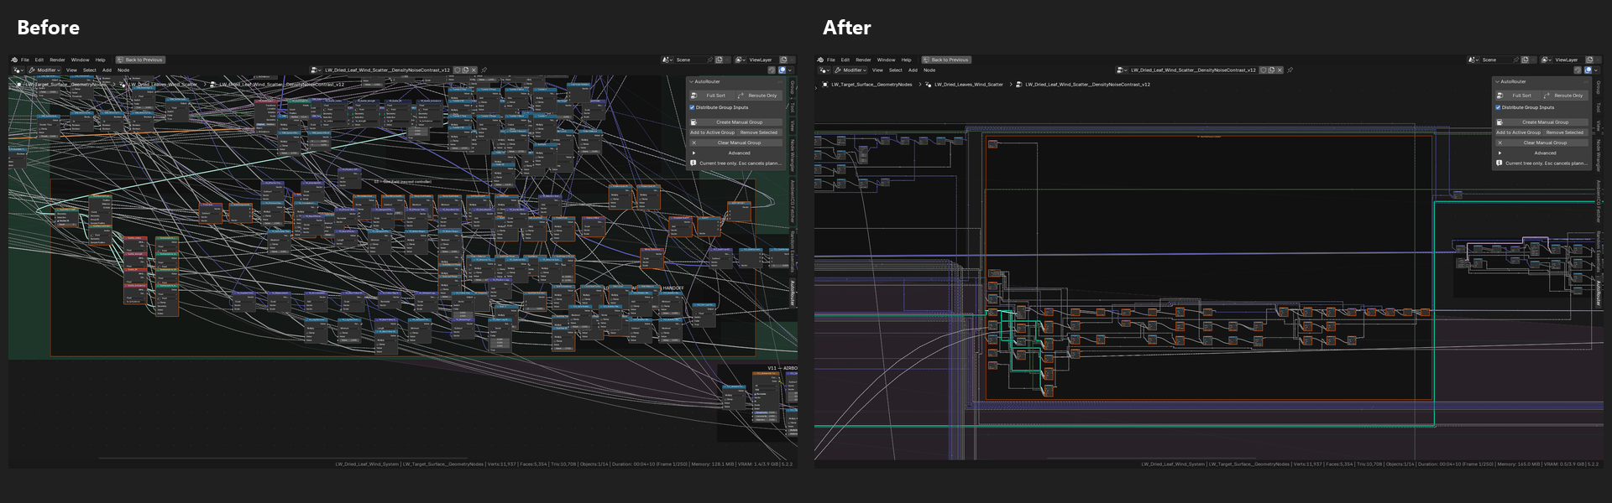Image resolution: width=1612 pixels, height=503 pixels.
Task: Open overlay options dropdown in After window
Action: [x=1596, y=70]
